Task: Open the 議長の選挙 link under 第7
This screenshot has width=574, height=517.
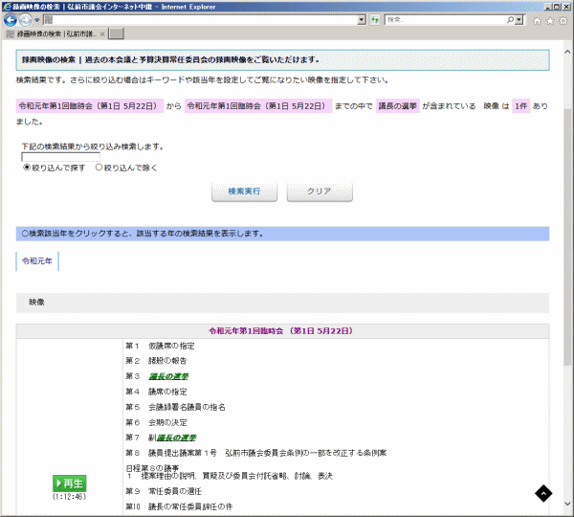Action: click(x=176, y=438)
